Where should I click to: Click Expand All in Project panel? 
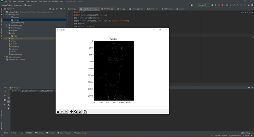tap(53, 9)
